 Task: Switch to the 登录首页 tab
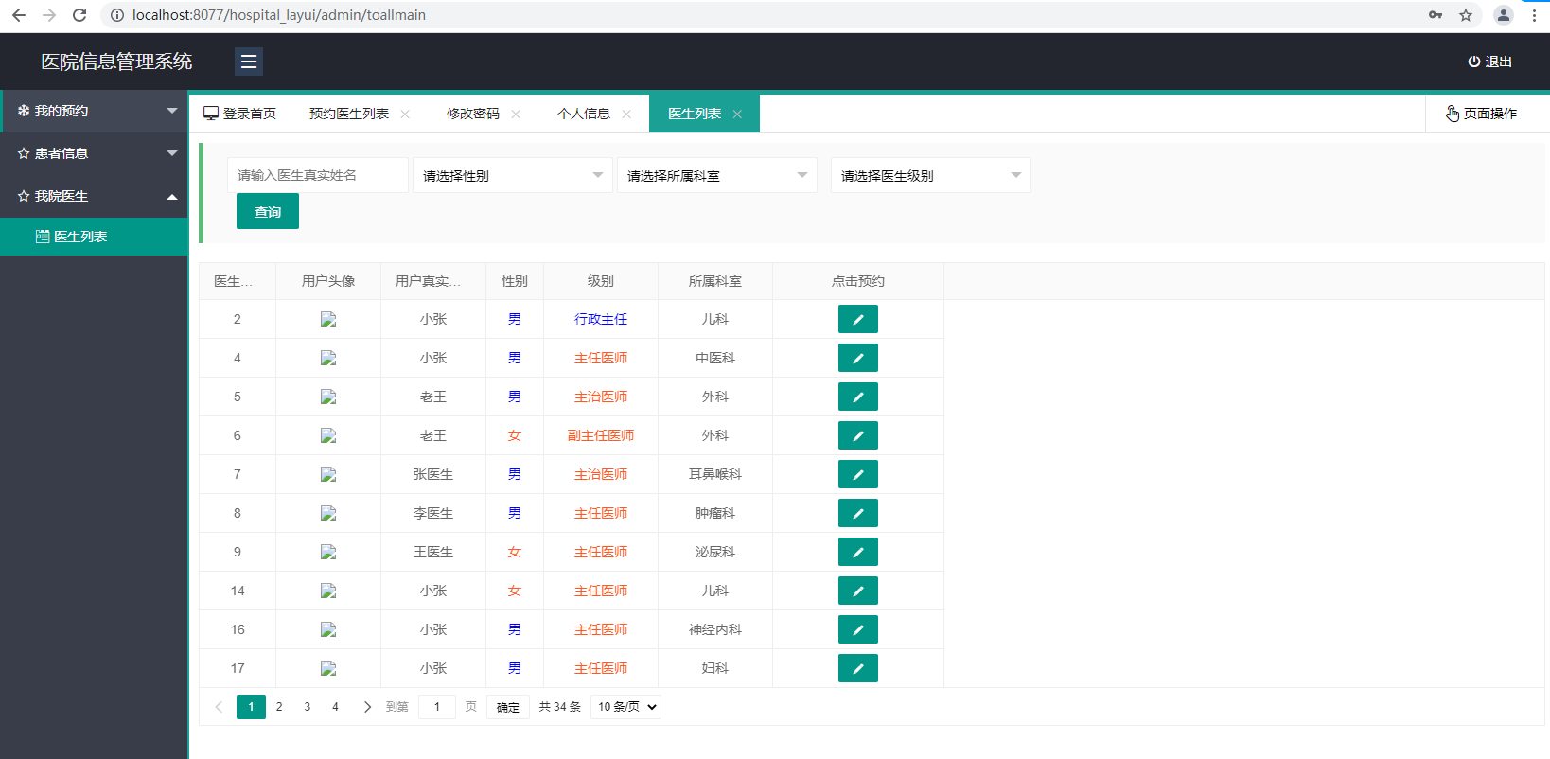click(x=240, y=114)
